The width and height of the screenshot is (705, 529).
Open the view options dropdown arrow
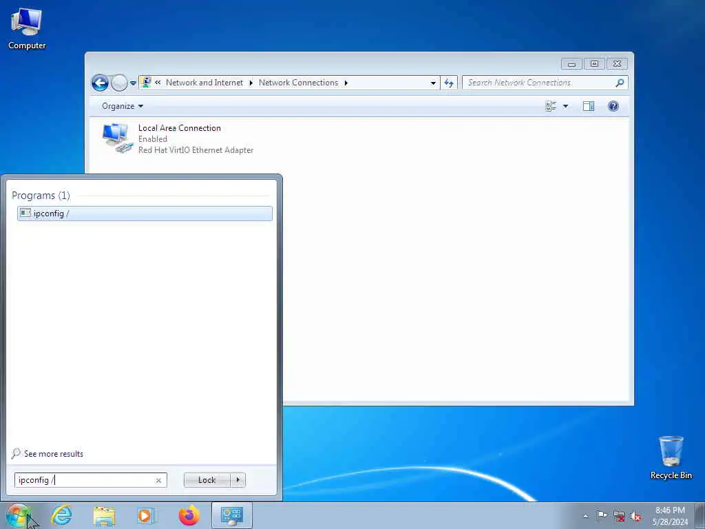(566, 106)
